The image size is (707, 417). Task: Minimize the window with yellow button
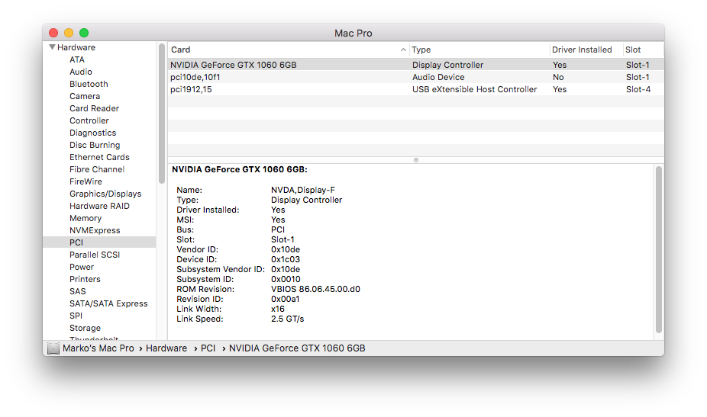[x=69, y=33]
